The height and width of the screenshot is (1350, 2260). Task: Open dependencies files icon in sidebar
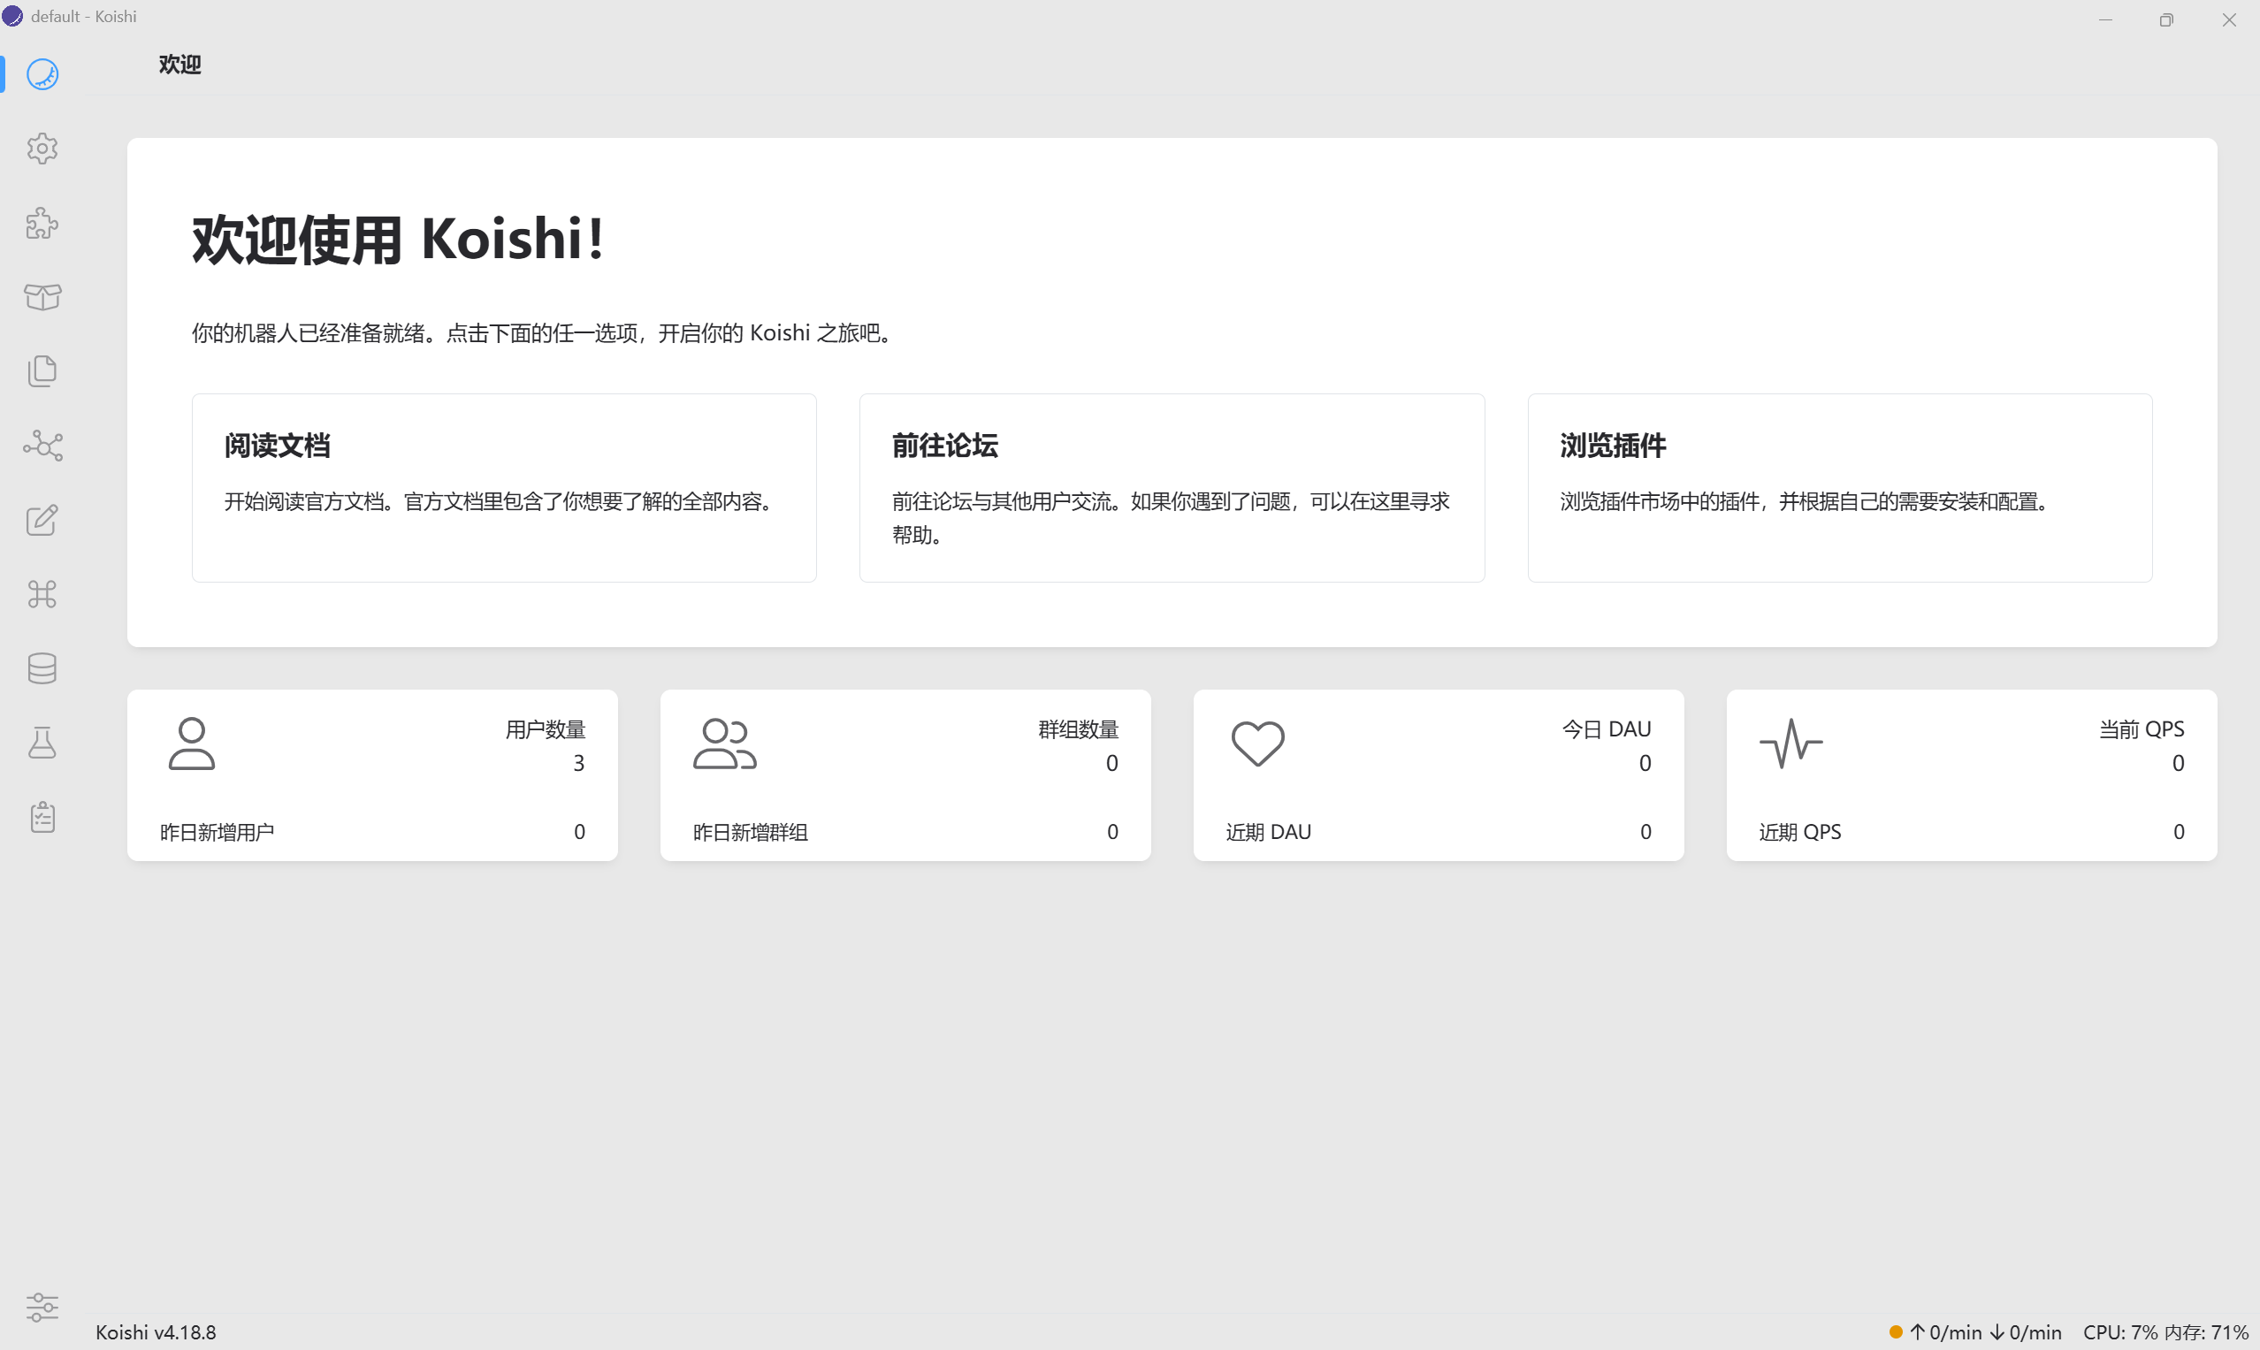42,371
